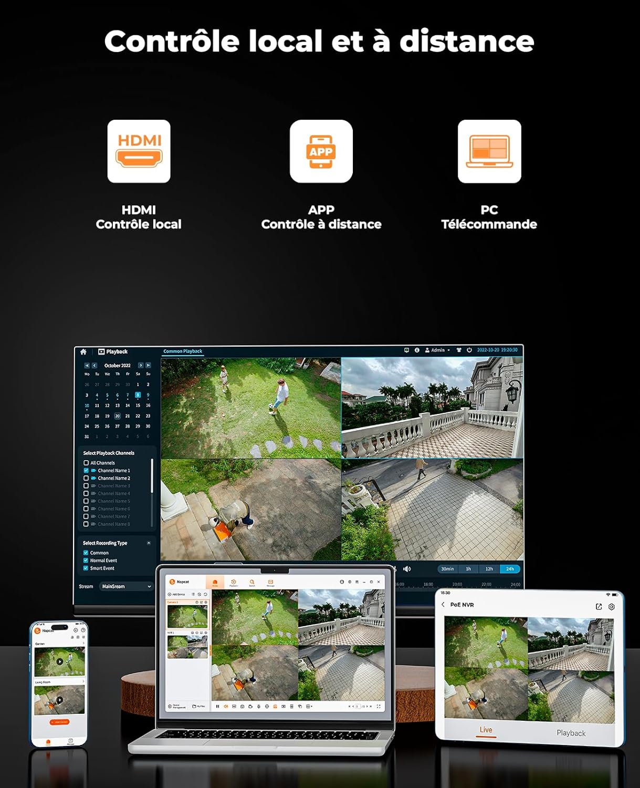This screenshot has width=640, height=788.
Task: Open settings gear on the PoE NVR tablet
Action: tap(612, 607)
